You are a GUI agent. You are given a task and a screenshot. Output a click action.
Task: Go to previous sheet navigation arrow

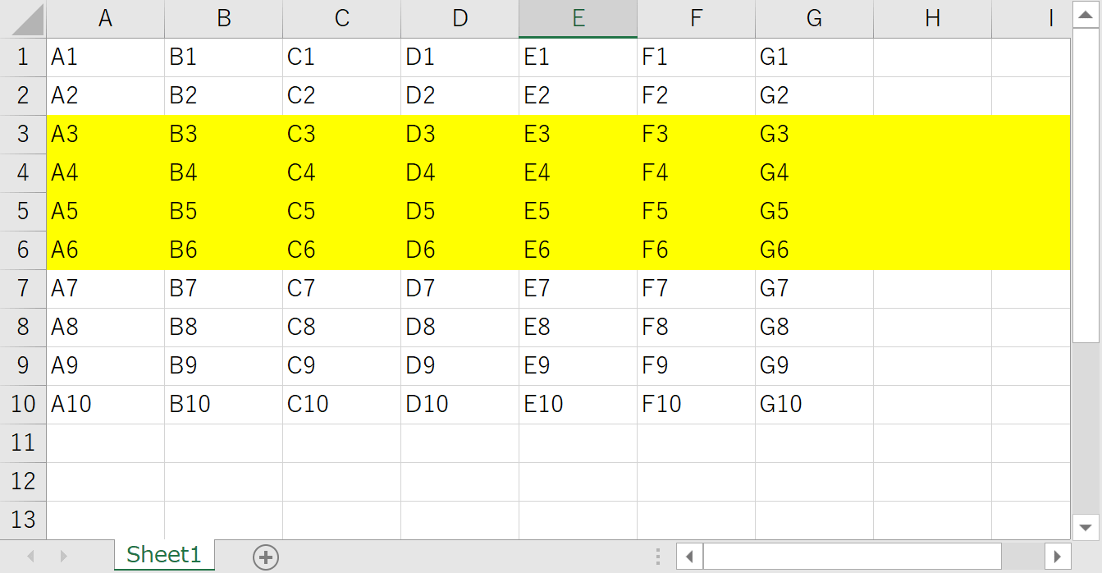(x=31, y=557)
